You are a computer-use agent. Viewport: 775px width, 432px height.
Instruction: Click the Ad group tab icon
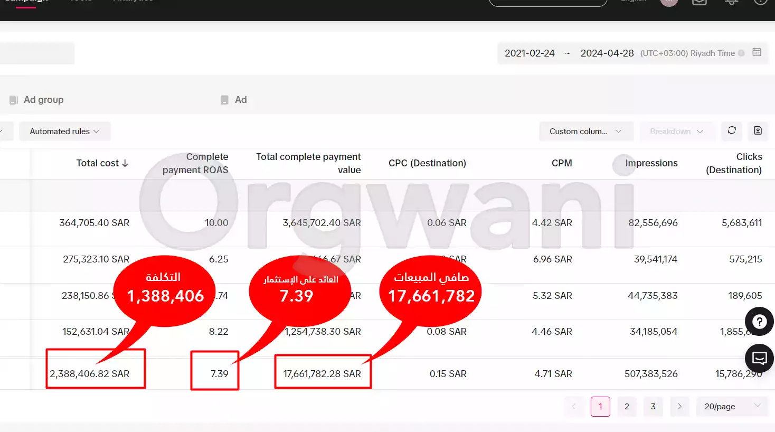pyautogui.click(x=14, y=100)
